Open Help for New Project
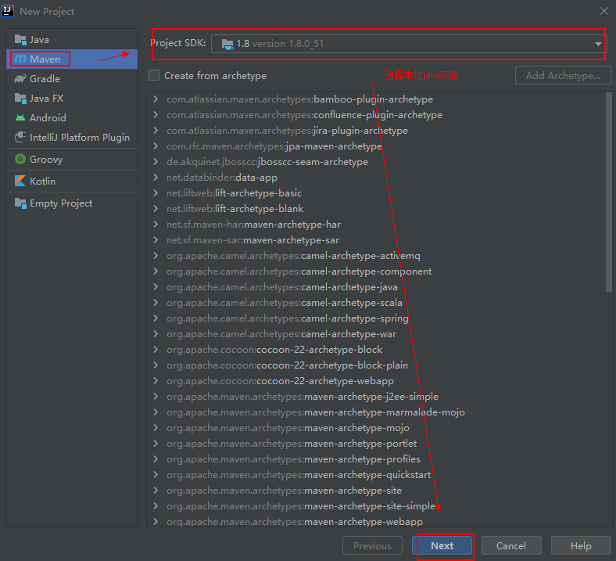 tap(581, 545)
